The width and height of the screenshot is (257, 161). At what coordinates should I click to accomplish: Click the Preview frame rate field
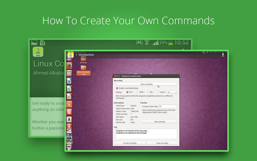(x=168, y=107)
